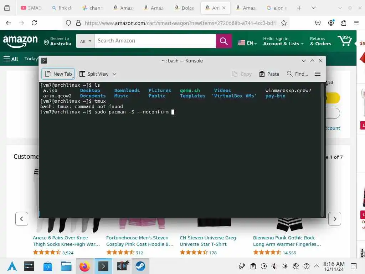This screenshot has width=365, height=274.
Task: Close the active Amazon tab
Action: [x=224, y=8]
